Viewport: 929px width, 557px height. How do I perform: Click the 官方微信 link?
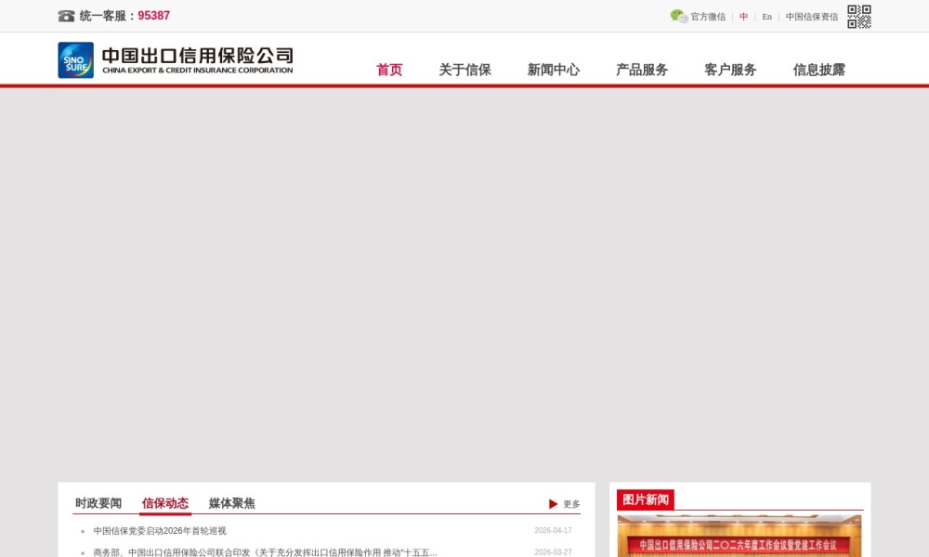(x=708, y=17)
